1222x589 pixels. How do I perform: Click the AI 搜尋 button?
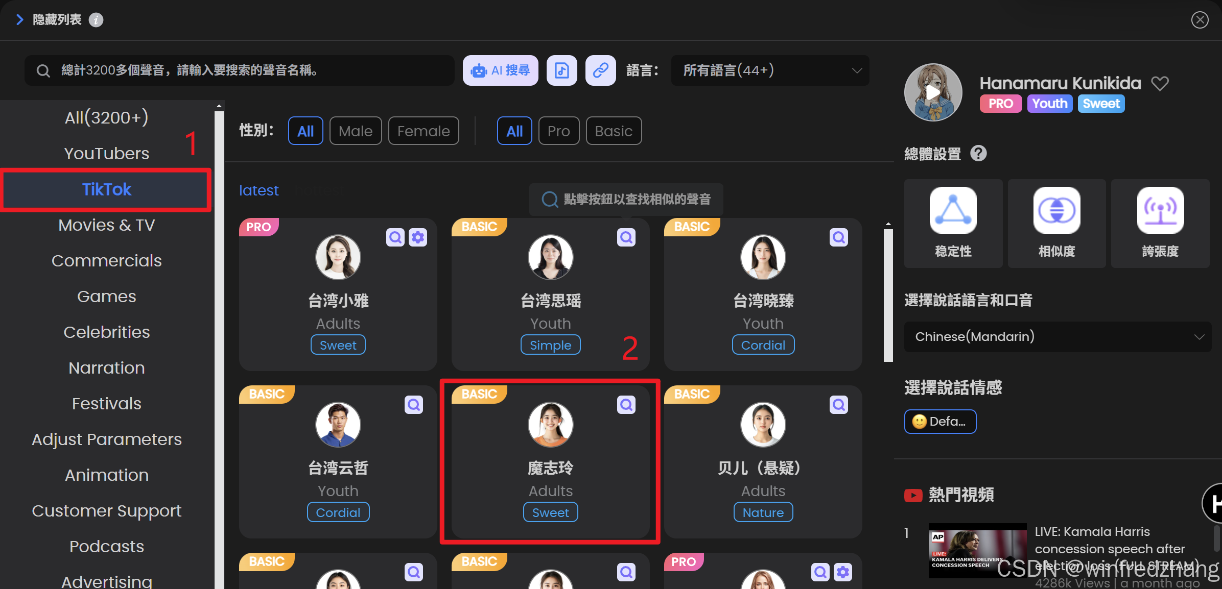pos(500,70)
